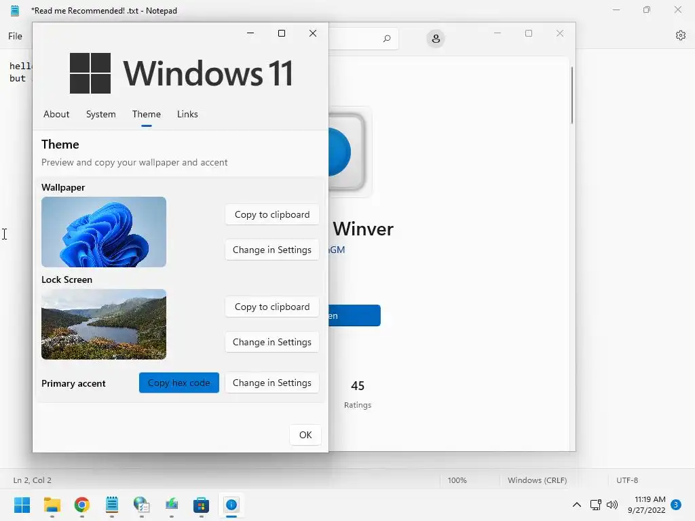Switch to the About tab
695x521 pixels.
click(56, 114)
